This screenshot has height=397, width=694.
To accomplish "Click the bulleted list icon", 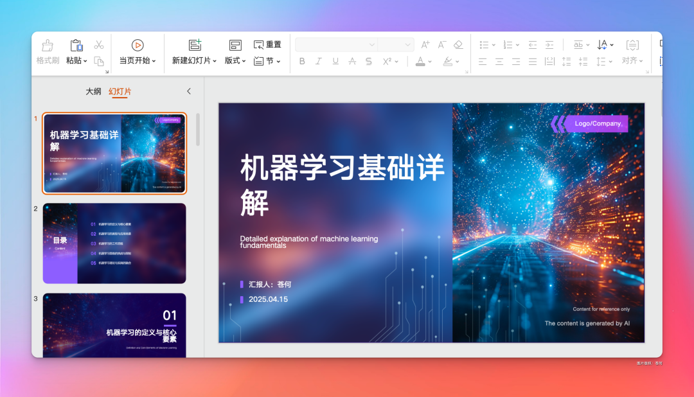I will 485,45.
